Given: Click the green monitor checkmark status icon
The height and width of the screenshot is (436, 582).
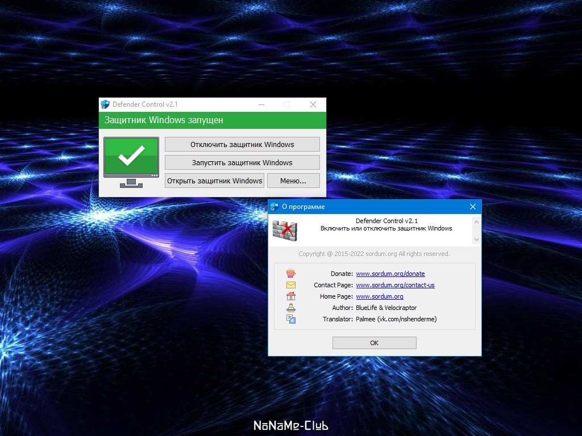Looking at the screenshot, I should 131,162.
